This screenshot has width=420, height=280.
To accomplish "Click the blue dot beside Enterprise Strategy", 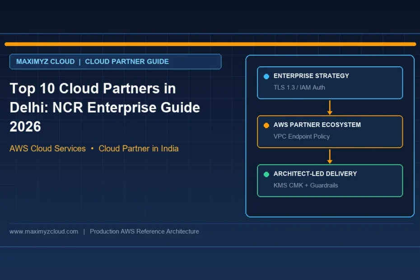I will (x=266, y=76).
